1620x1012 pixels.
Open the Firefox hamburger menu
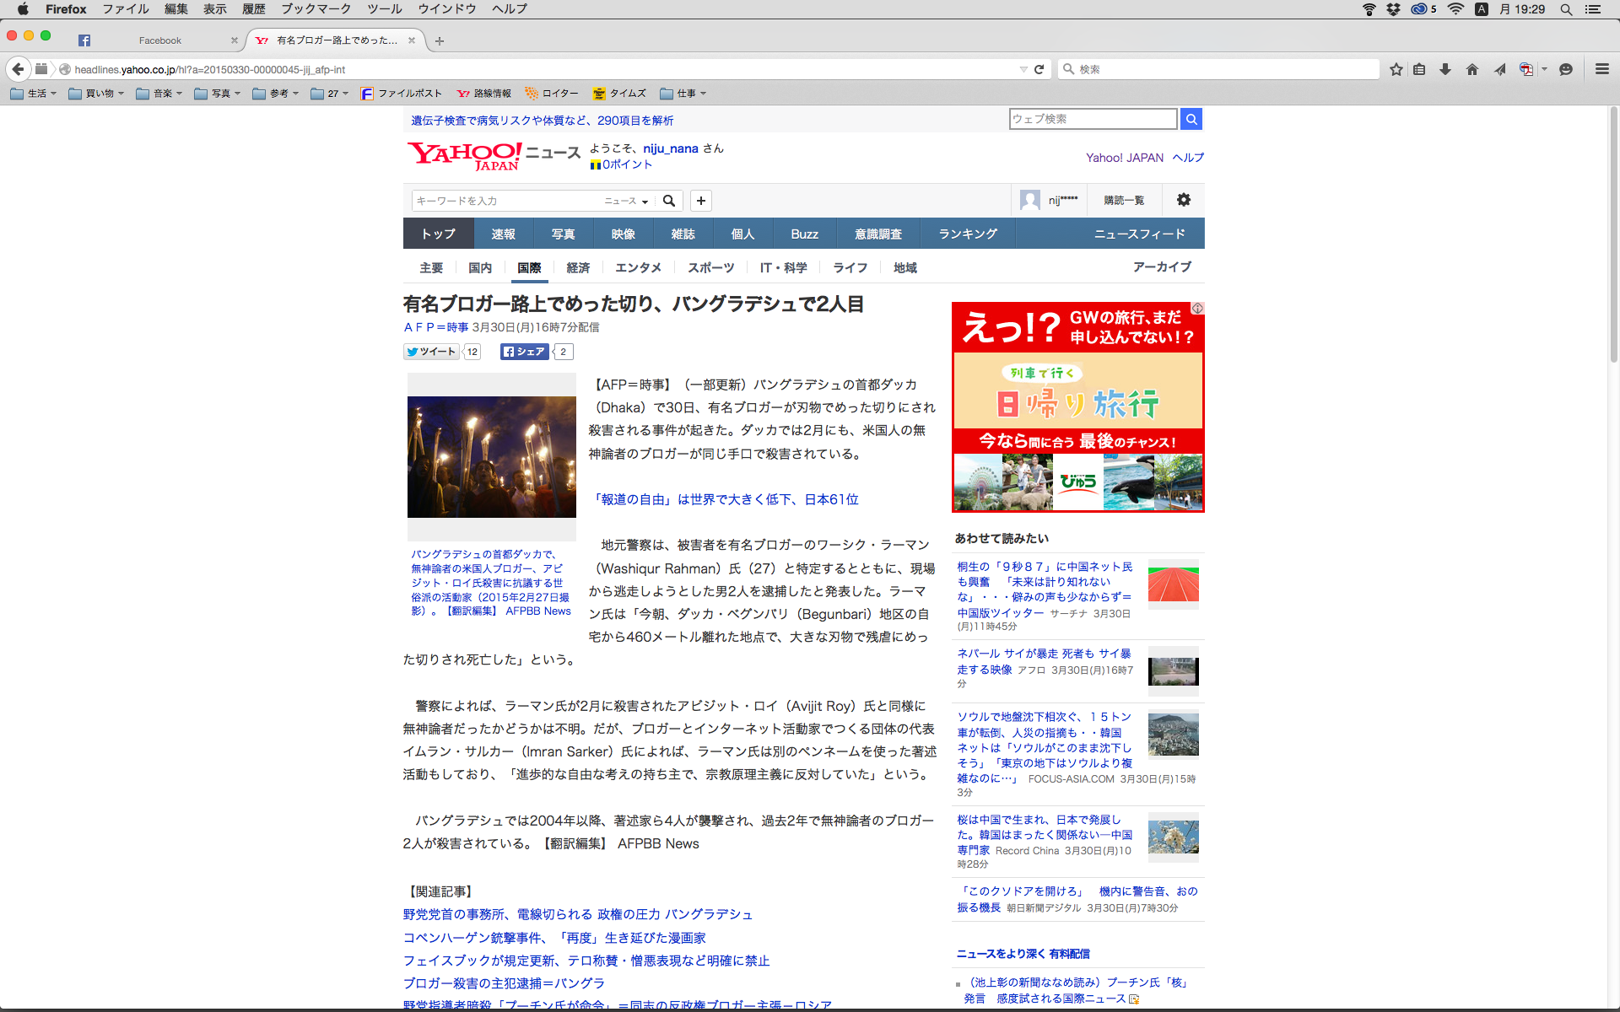pos(1601,69)
